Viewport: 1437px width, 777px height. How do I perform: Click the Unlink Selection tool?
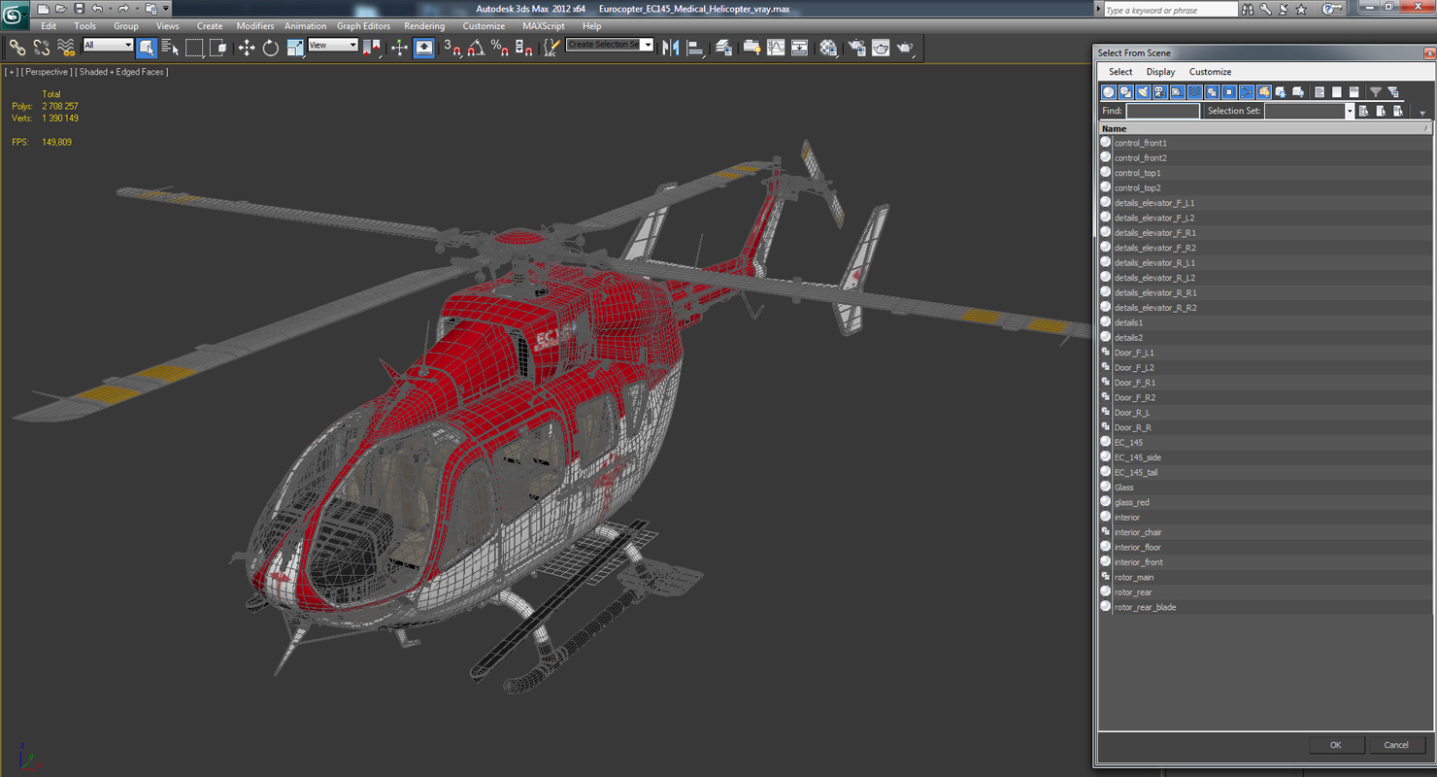pyautogui.click(x=42, y=48)
